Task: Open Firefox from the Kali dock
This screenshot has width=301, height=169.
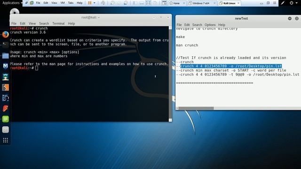Action: coord(5,34)
